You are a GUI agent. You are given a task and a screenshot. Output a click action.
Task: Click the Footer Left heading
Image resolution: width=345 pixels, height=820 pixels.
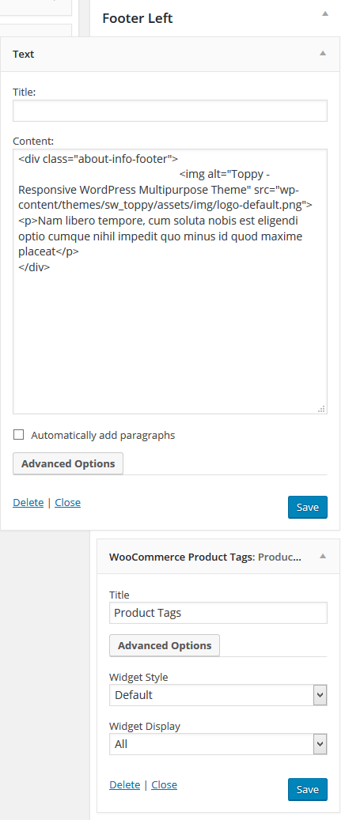pos(137,18)
